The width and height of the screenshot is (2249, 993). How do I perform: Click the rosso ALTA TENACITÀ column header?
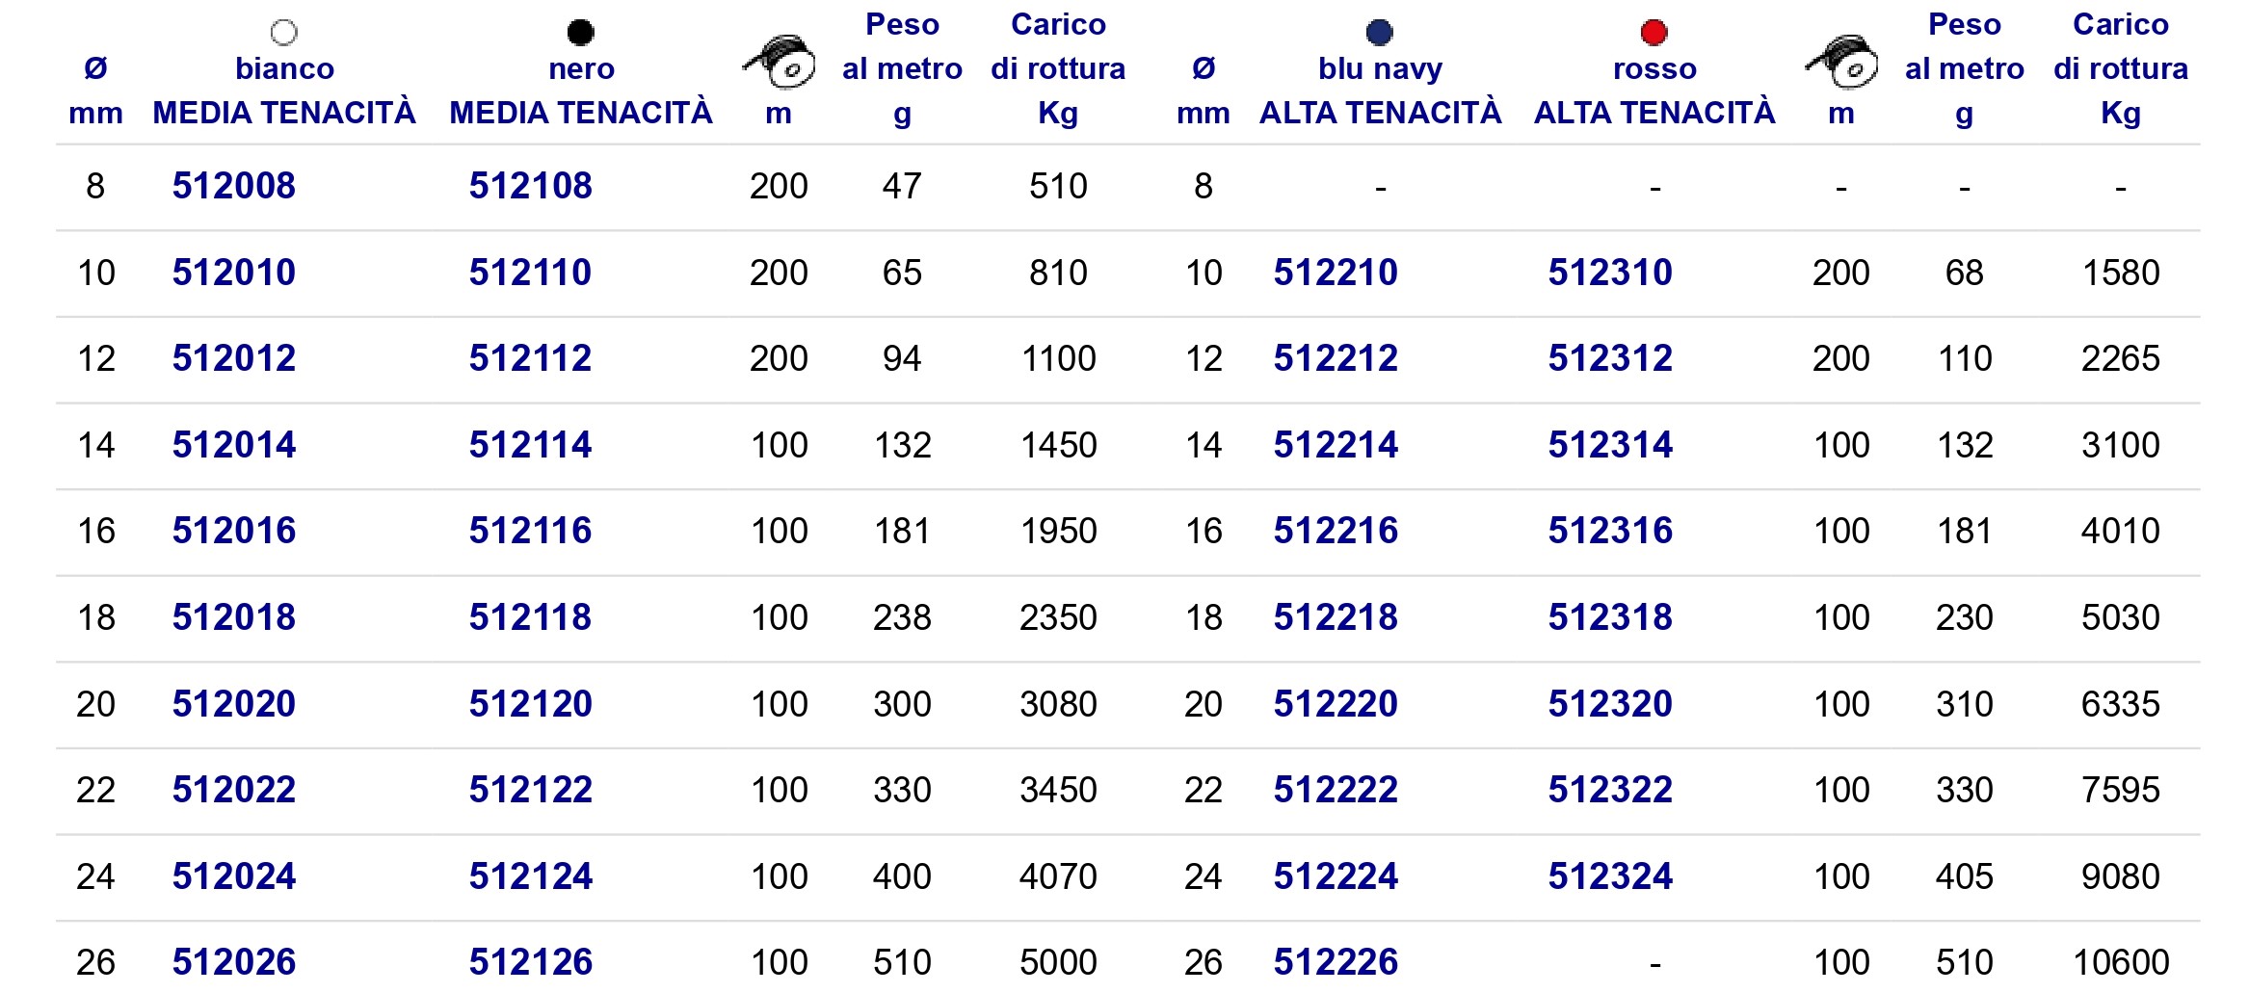(1654, 91)
